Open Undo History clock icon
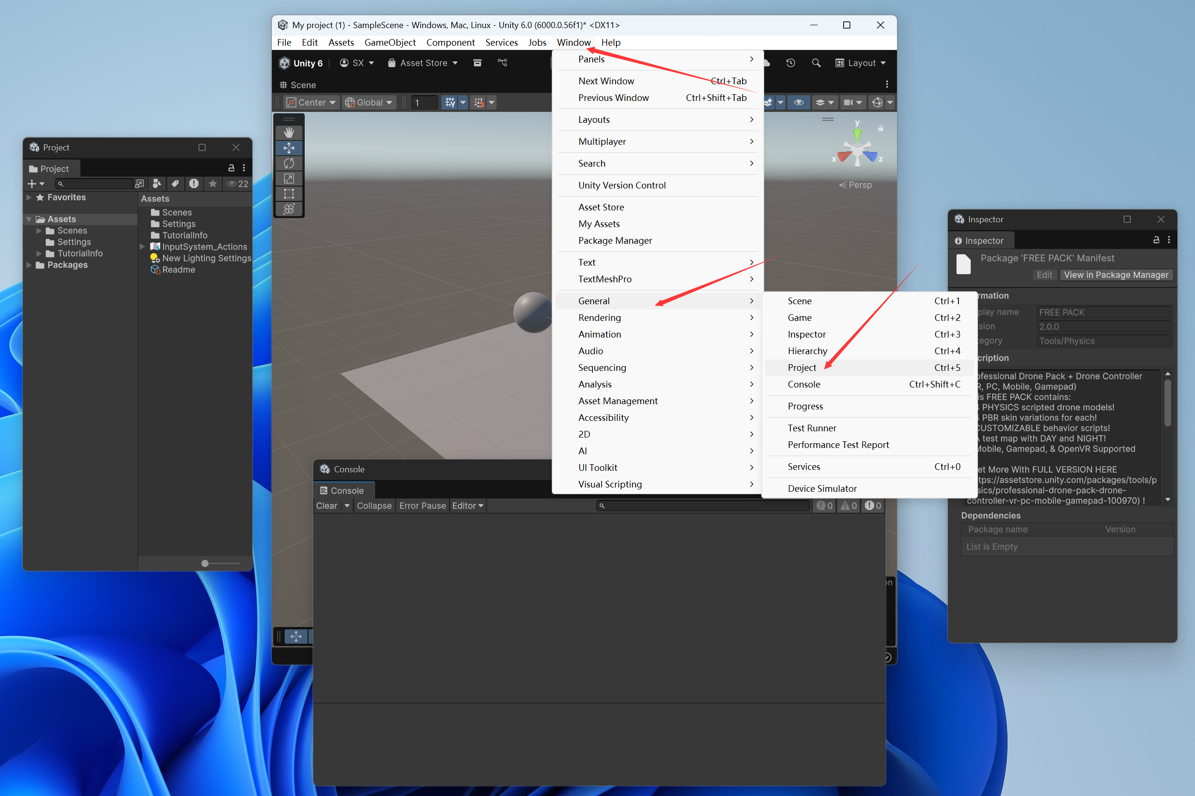1195x796 pixels. pyautogui.click(x=790, y=63)
